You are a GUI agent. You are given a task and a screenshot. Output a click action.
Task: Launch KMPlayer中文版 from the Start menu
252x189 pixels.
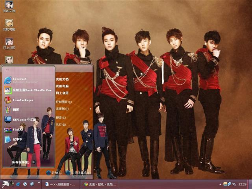click(20, 120)
